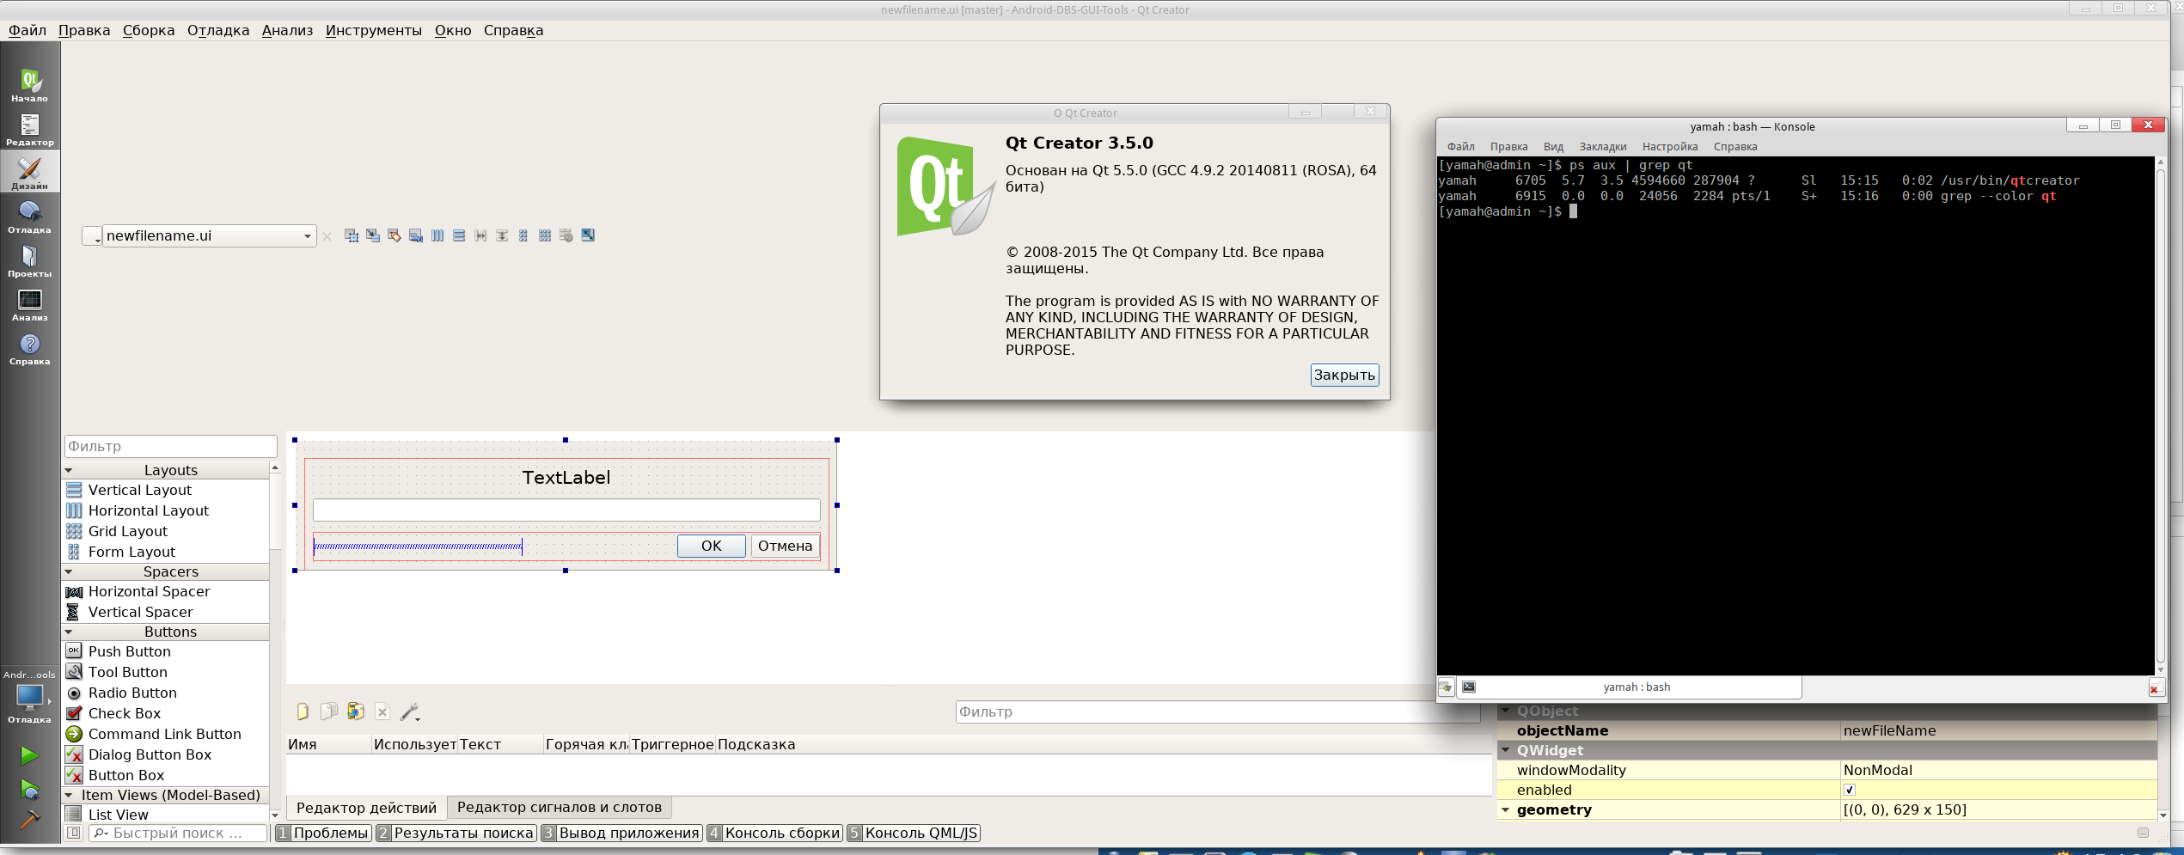Close the About dialog with Закрыть
The width and height of the screenshot is (2184, 855).
(x=1344, y=375)
